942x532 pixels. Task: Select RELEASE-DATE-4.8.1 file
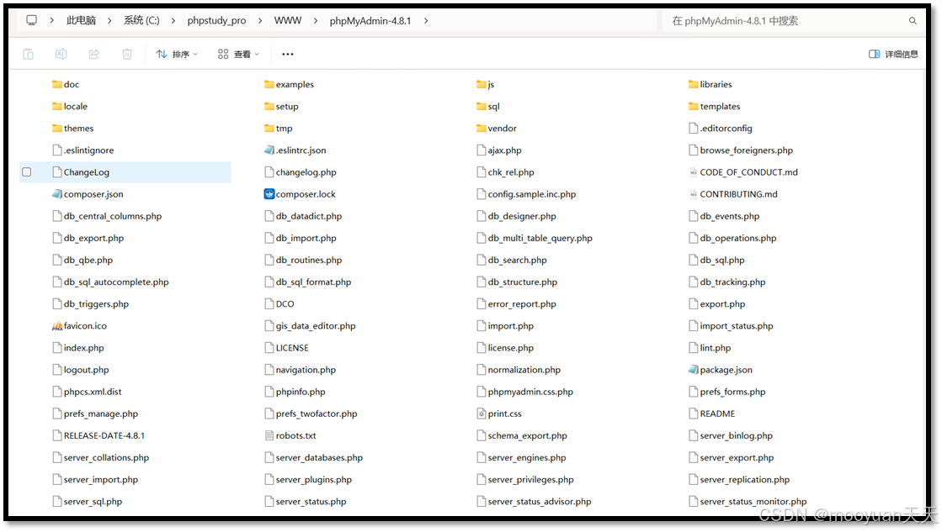(98, 436)
